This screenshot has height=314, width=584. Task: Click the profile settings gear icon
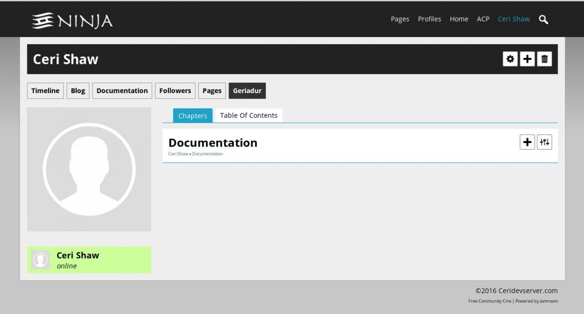coord(510,59)
